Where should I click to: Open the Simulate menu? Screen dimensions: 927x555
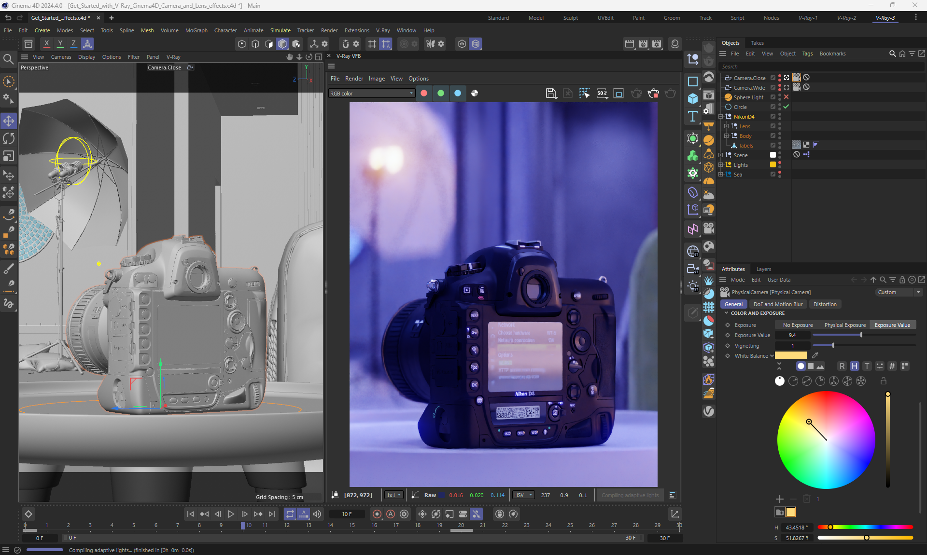(x=280, y=30)
